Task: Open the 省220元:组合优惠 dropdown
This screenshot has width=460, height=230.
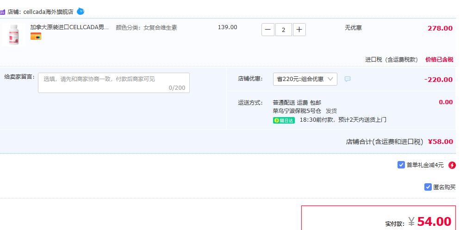Action: click(x=305, y=79)
